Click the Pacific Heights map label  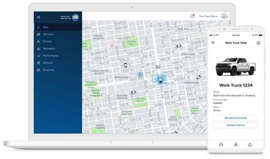(x=98, y=37)
